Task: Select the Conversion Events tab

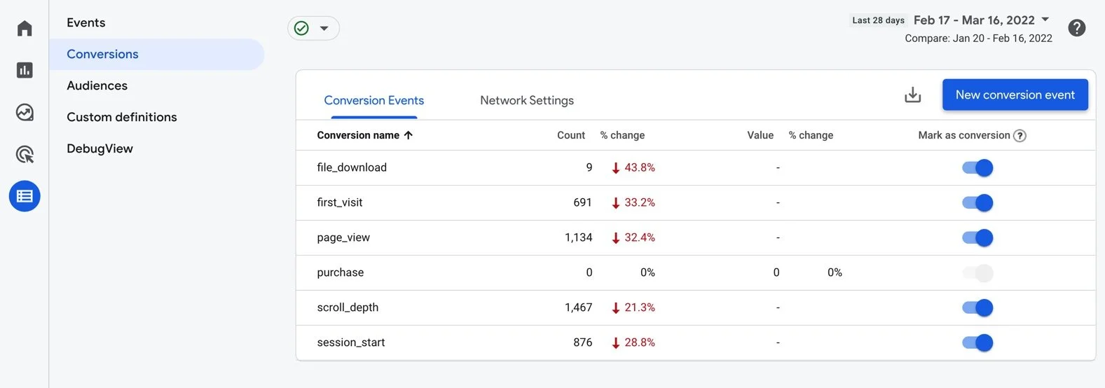Action: (374, 100)
